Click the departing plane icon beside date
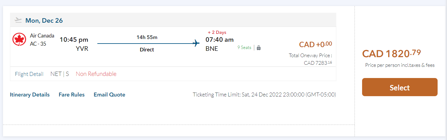The image size is (447, 140). coord(18,20)
